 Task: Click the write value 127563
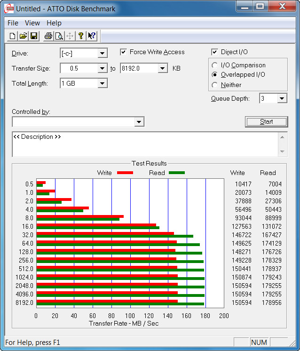[x=242, y=226]
